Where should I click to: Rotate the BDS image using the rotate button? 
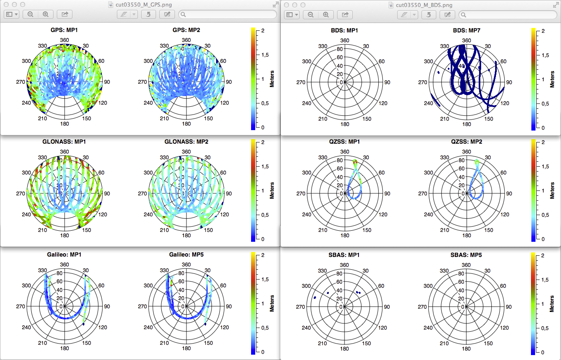(x=428, y=15)
